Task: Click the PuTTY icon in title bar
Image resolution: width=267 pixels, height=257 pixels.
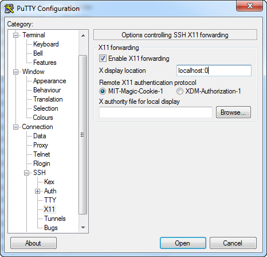Action: [x=9, y=9]
